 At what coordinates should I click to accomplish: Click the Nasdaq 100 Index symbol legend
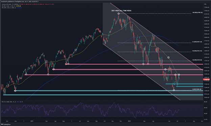(x=28, y=4)
